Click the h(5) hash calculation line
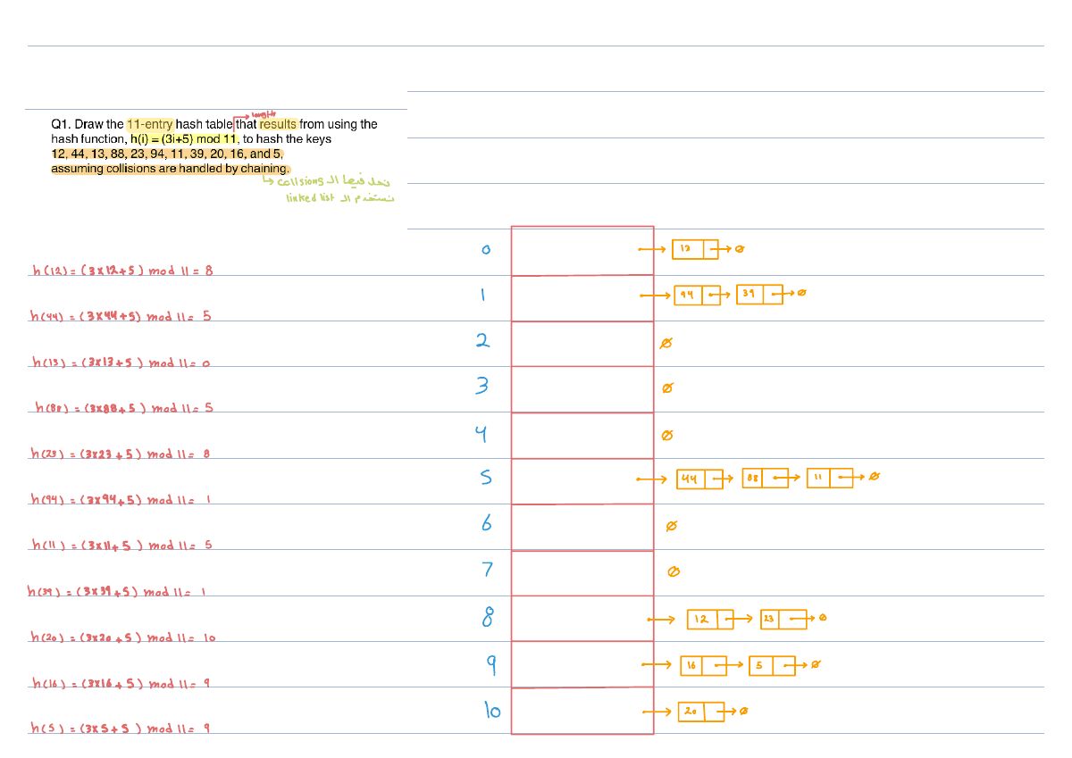The image size is (1072, 758). 120,729
